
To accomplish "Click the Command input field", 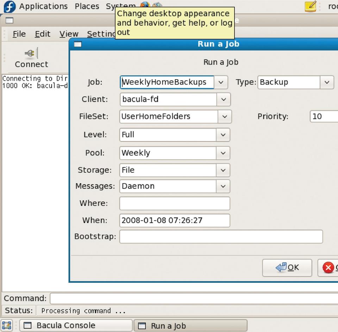I will [x=194, y=299].
